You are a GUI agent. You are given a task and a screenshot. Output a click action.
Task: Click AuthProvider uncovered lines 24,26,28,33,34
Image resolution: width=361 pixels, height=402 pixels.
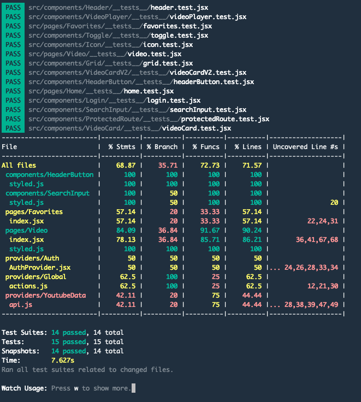tap(311, 268)
